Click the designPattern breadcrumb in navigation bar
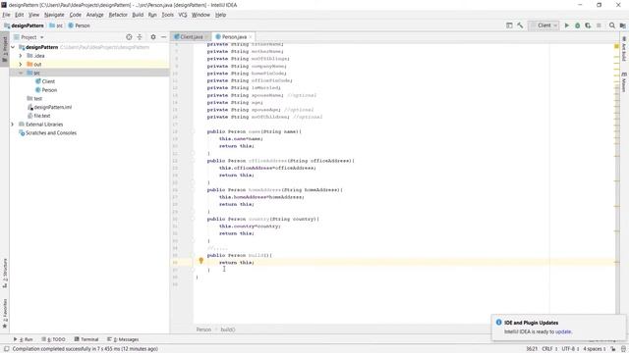 (24, 25)
